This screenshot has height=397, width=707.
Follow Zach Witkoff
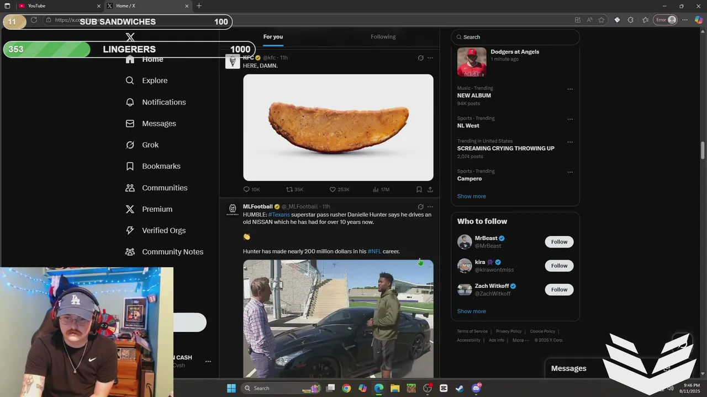pyautogui.click(x=559, y=289)
